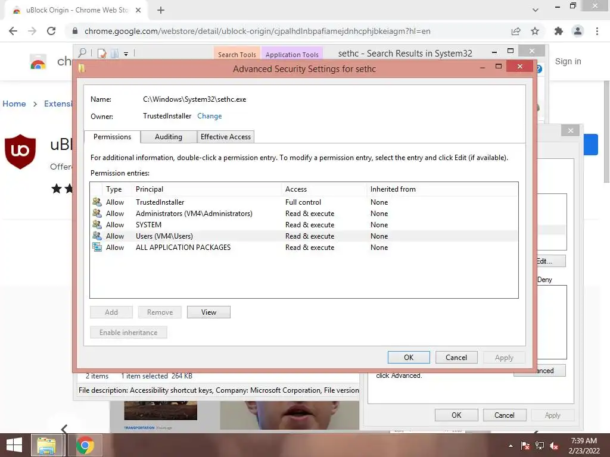The image size is (610, 457).
Task: Open Application Tools ribbon tab
Action: point(292,54)
